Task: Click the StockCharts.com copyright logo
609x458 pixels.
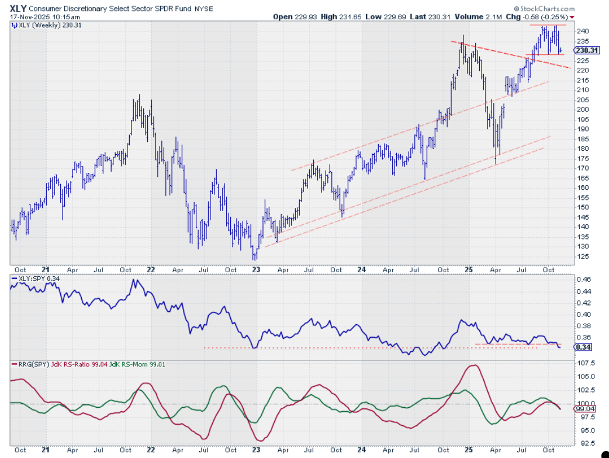Action: 543,9
